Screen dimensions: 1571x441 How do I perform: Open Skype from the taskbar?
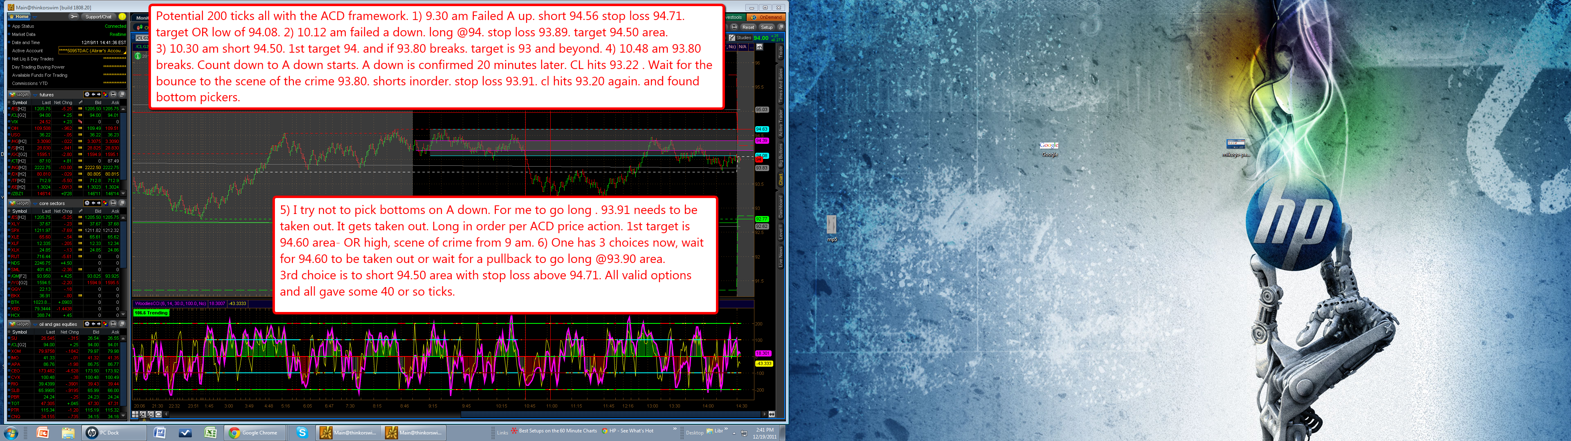(x=302, y=432)
